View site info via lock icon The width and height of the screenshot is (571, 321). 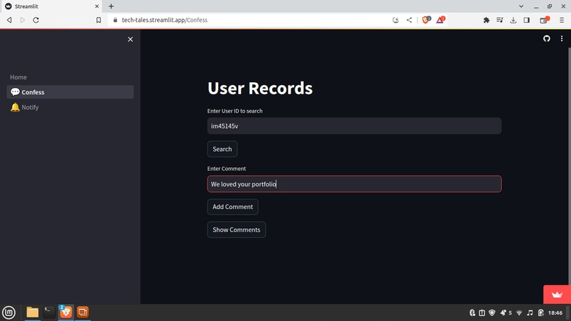tap(115, 20)
